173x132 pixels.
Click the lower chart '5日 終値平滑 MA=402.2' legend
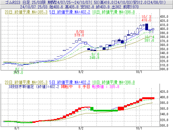[70, 82]
